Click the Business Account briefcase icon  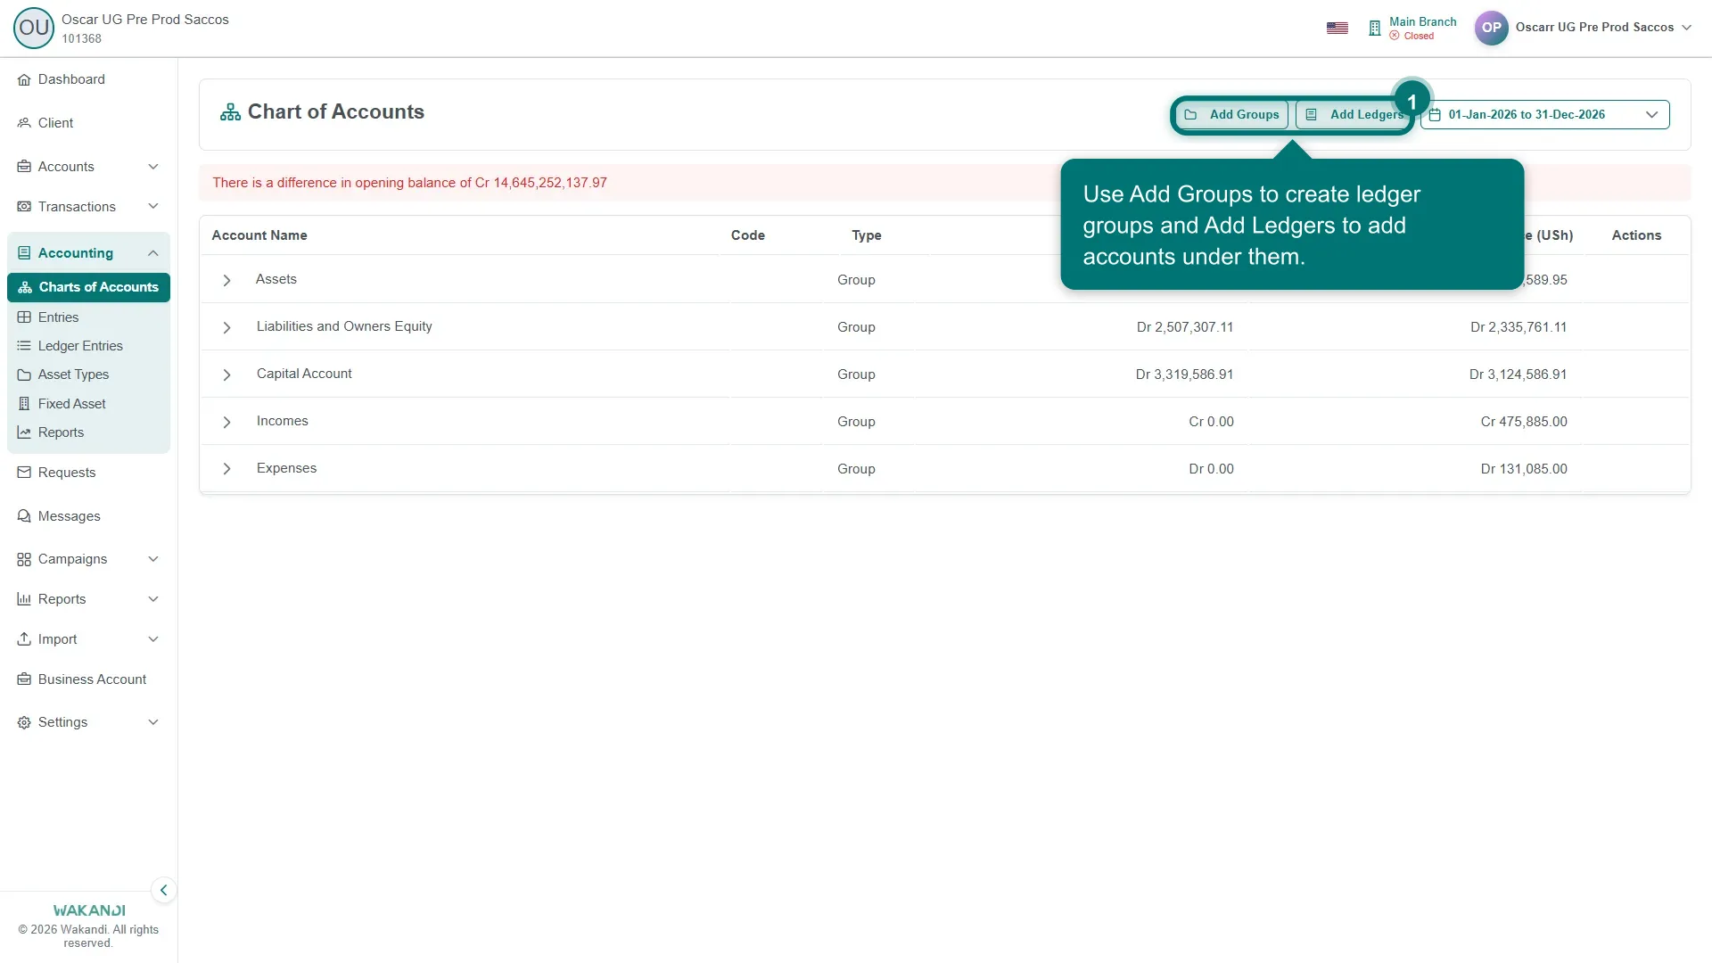click(24, 679)
